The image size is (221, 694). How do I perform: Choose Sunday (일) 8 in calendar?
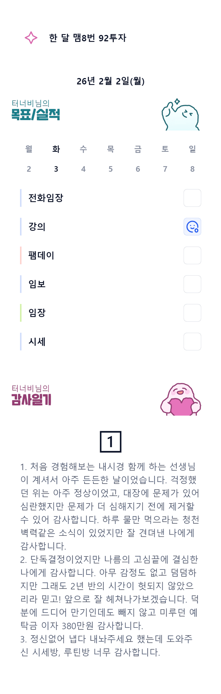[x=192, y=159]
